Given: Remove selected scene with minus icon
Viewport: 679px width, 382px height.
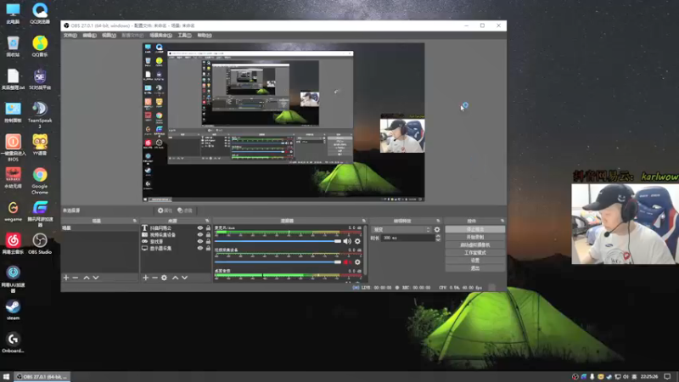Looking at the screenshot, I should (76, 278).
